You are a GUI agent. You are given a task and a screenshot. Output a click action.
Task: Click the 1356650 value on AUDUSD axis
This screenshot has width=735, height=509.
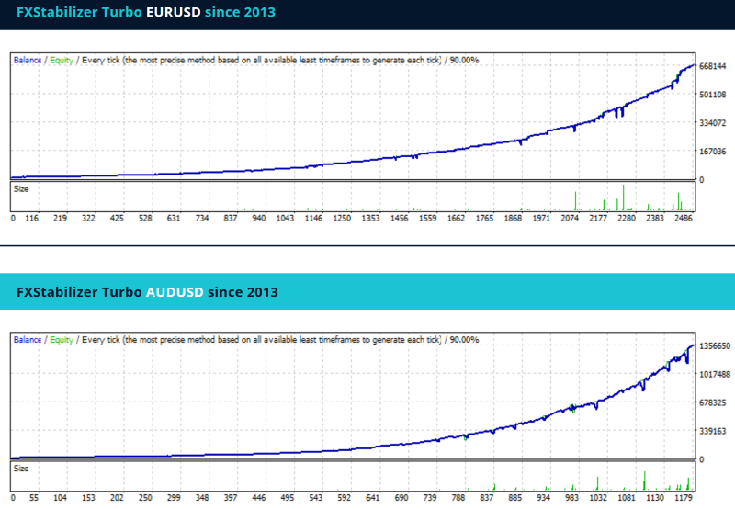[x=715, y=346]
